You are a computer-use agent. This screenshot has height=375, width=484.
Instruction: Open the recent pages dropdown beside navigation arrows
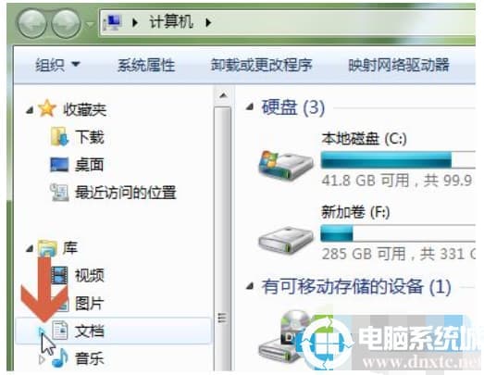[90, 24]
